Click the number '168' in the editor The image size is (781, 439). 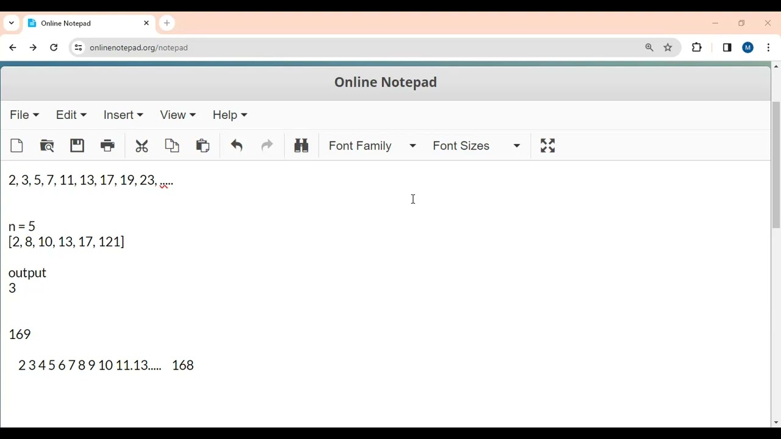(x=183, y=365)
